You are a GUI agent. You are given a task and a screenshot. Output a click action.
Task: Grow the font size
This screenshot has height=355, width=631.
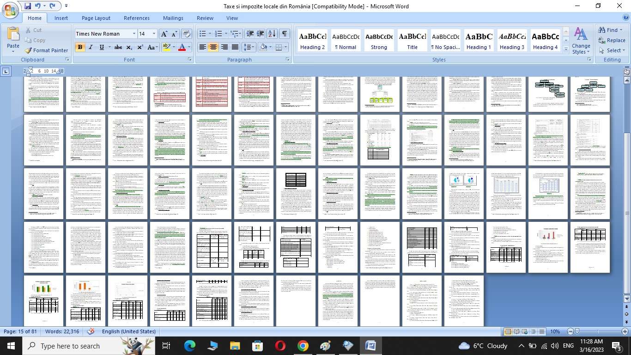click(x=164, y=34)
